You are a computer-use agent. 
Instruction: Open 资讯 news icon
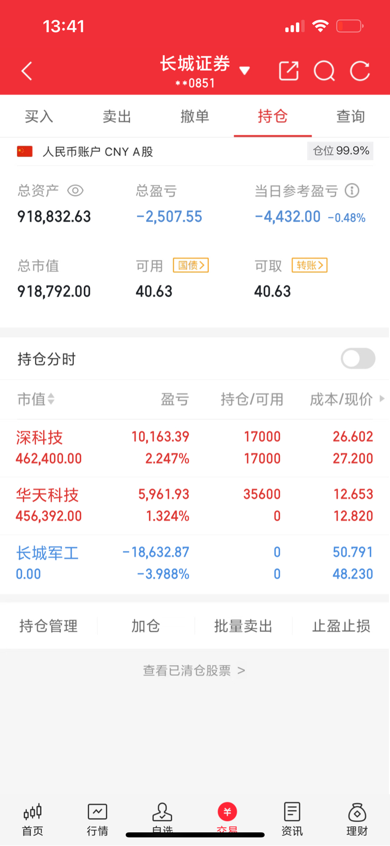coord(292,820)
